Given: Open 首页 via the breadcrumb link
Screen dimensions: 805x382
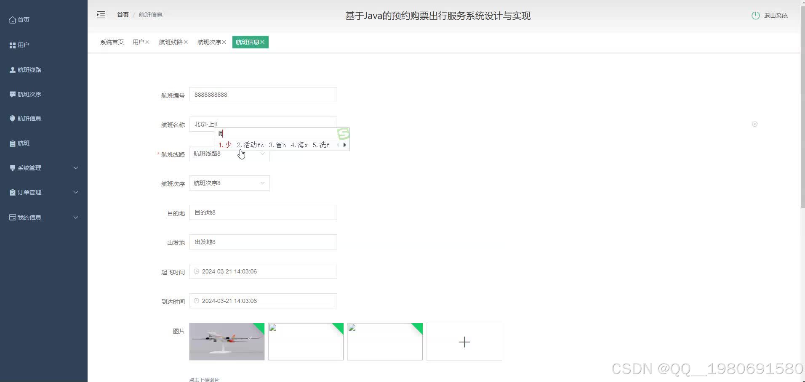Looking at the screenshot, I should click(123, 14).
